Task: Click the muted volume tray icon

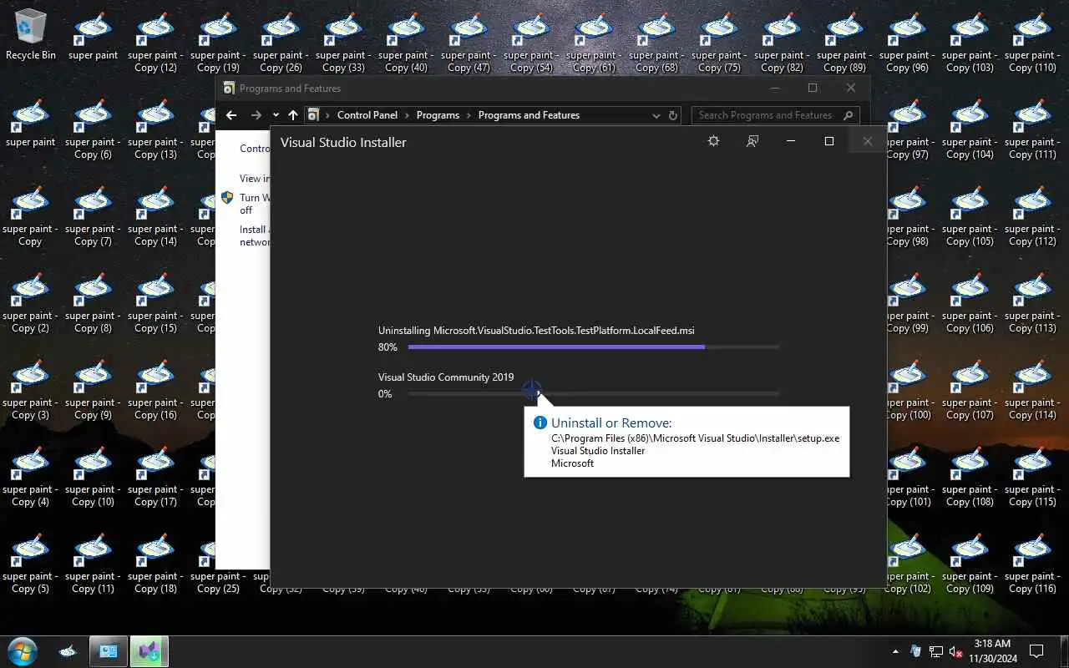Action: pos(956,651)
